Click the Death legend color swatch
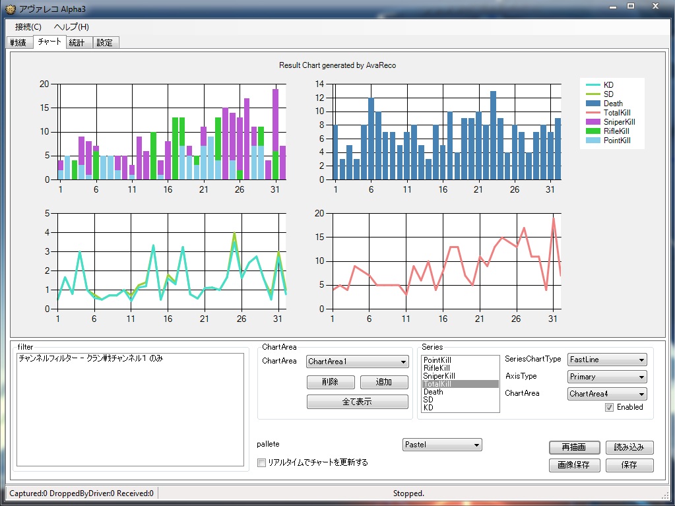Viewport: 675px width, 506px height. [593, 104]
